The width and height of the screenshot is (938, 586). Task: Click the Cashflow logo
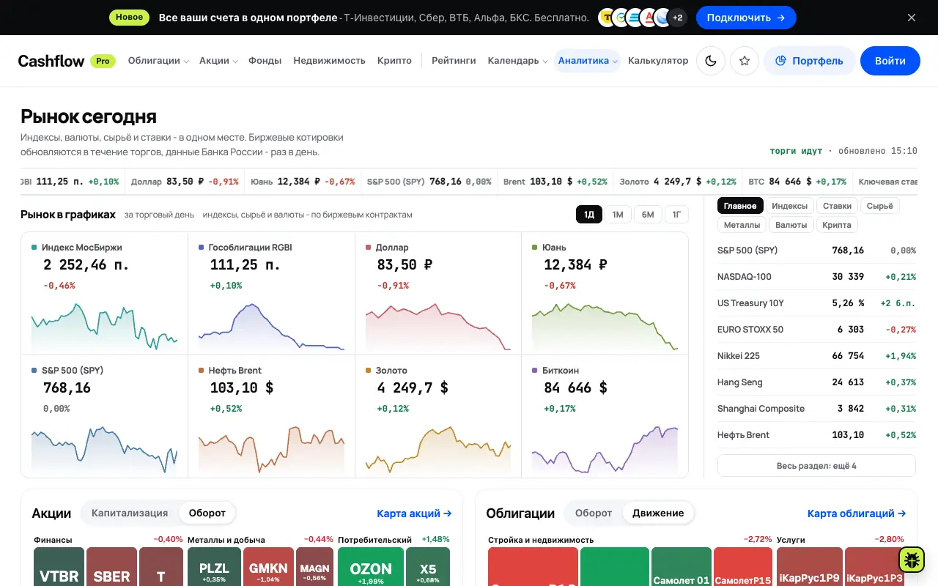(x=51, y=61)
